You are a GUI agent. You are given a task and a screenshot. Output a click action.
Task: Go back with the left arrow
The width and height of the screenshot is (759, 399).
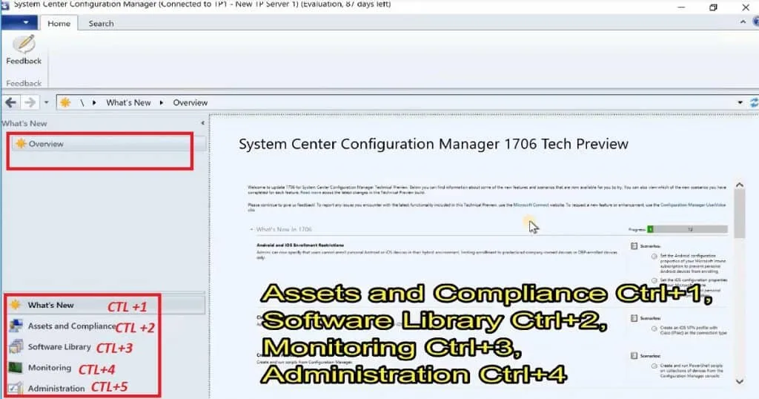(10, 102)
